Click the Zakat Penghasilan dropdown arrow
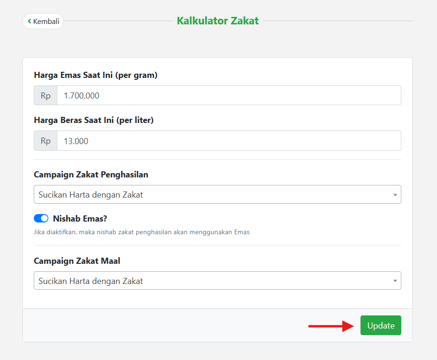The image size is (437, 360). tap(395, 195)
